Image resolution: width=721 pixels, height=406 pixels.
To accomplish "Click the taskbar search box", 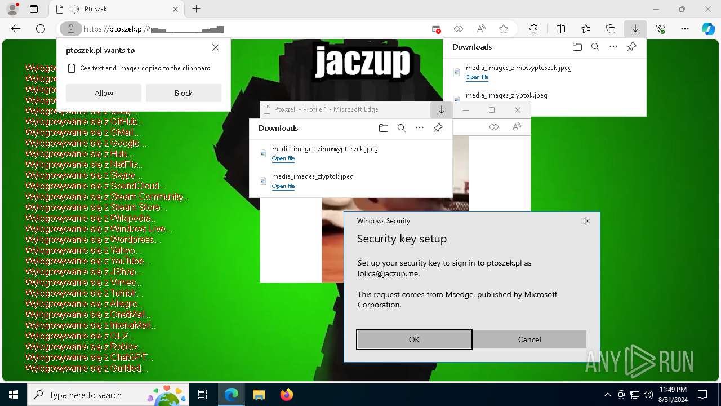I will pyautogui.click(x=108, y=395).
